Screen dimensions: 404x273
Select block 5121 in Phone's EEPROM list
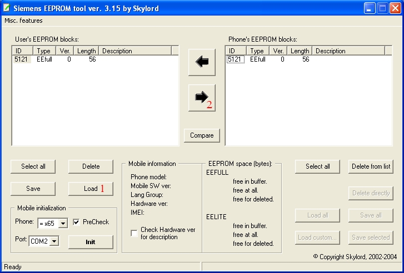coord(235,59)
